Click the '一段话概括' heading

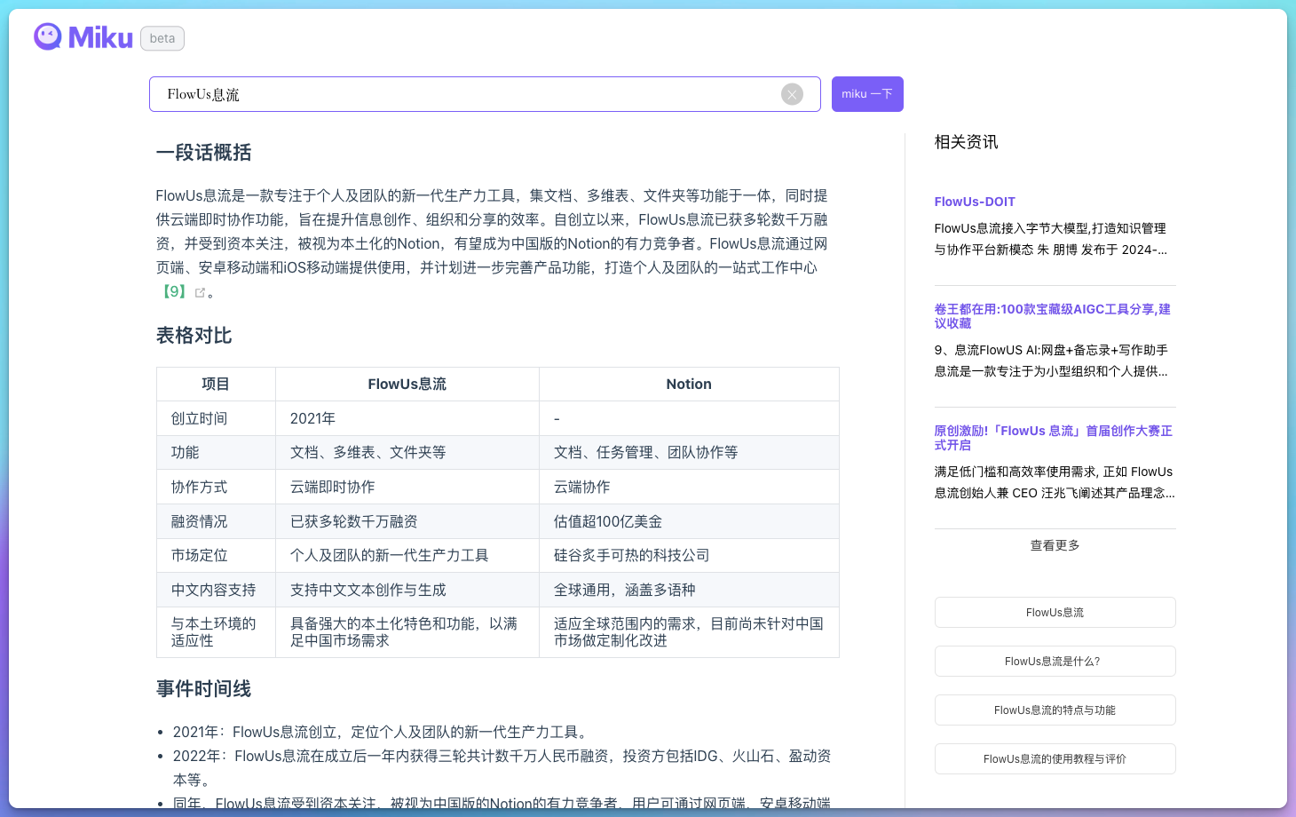(204, 153)
